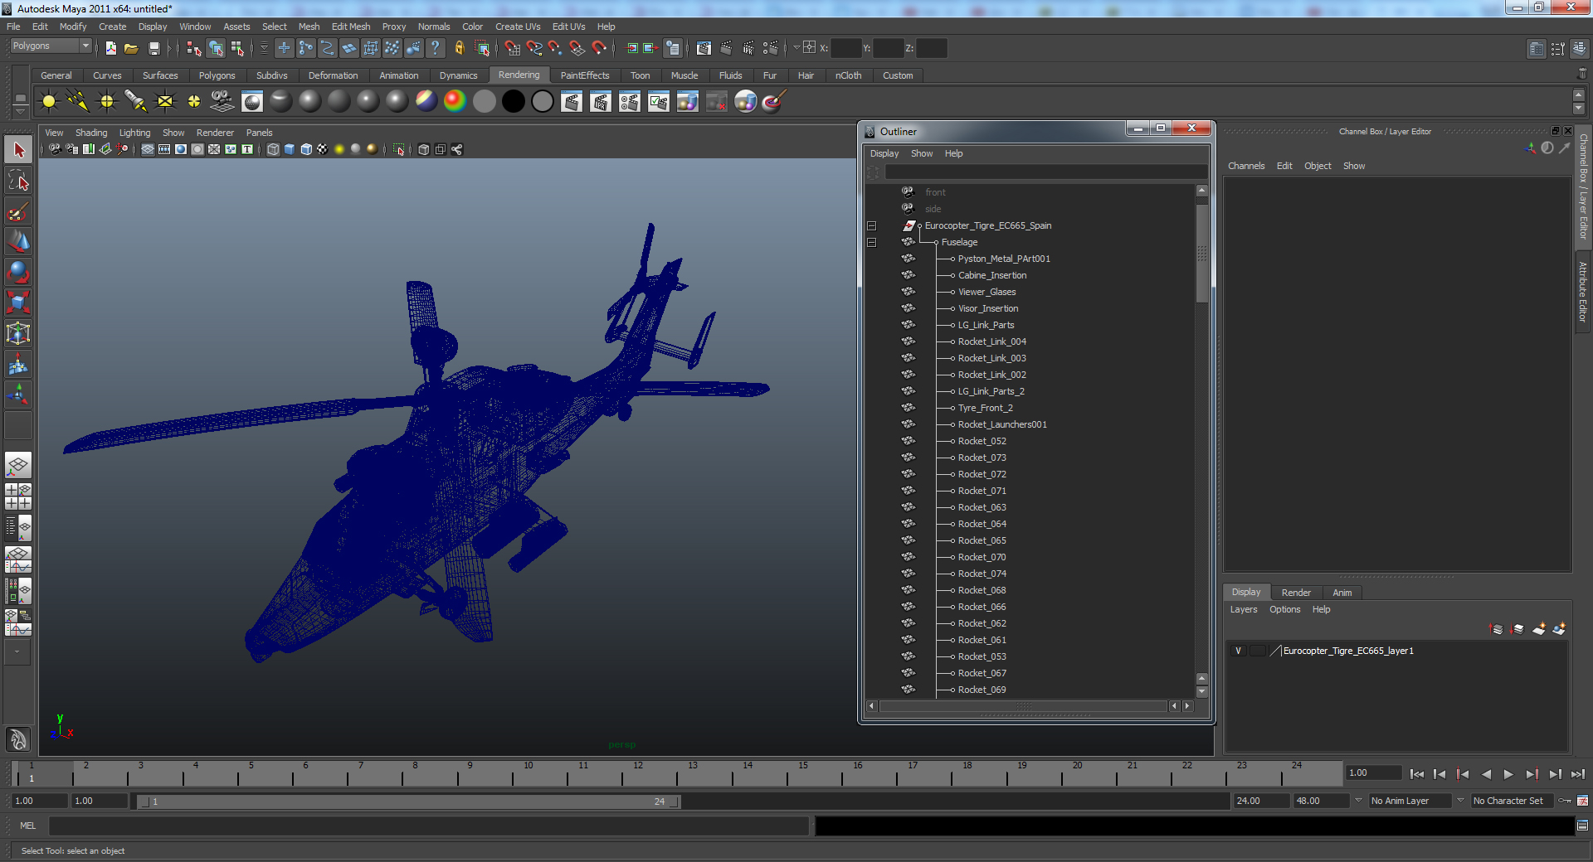Click the Outliner vertical scrollbar

click(1201, 254)
